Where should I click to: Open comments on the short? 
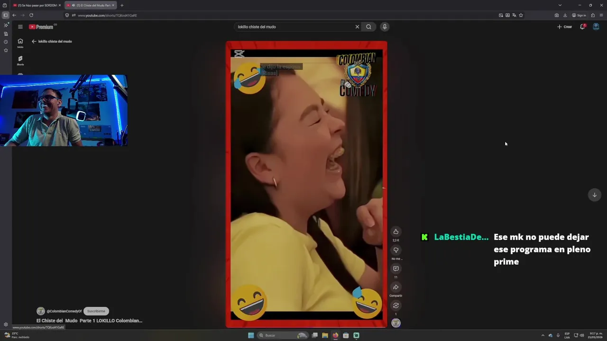[395, 269]
